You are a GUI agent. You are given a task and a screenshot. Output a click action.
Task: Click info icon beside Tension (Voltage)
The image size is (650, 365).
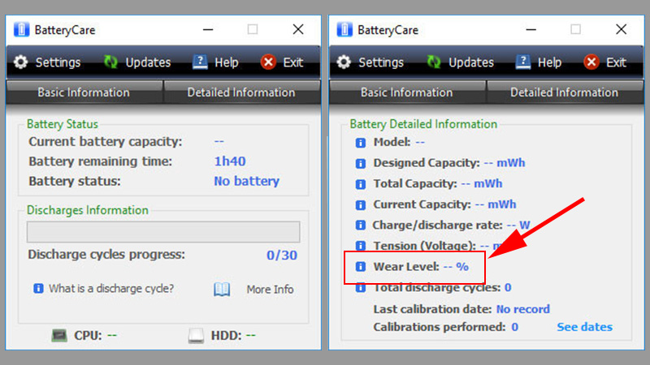pos(361,246)
